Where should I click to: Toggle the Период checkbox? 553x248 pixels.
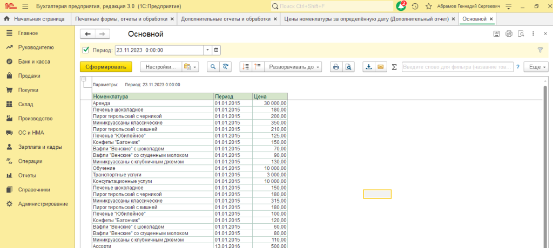tap(85, 50)
